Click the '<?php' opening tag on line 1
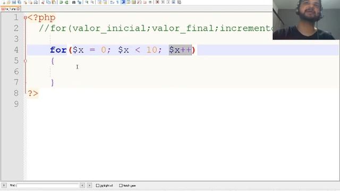340x191 pixels. click(41, 18)
